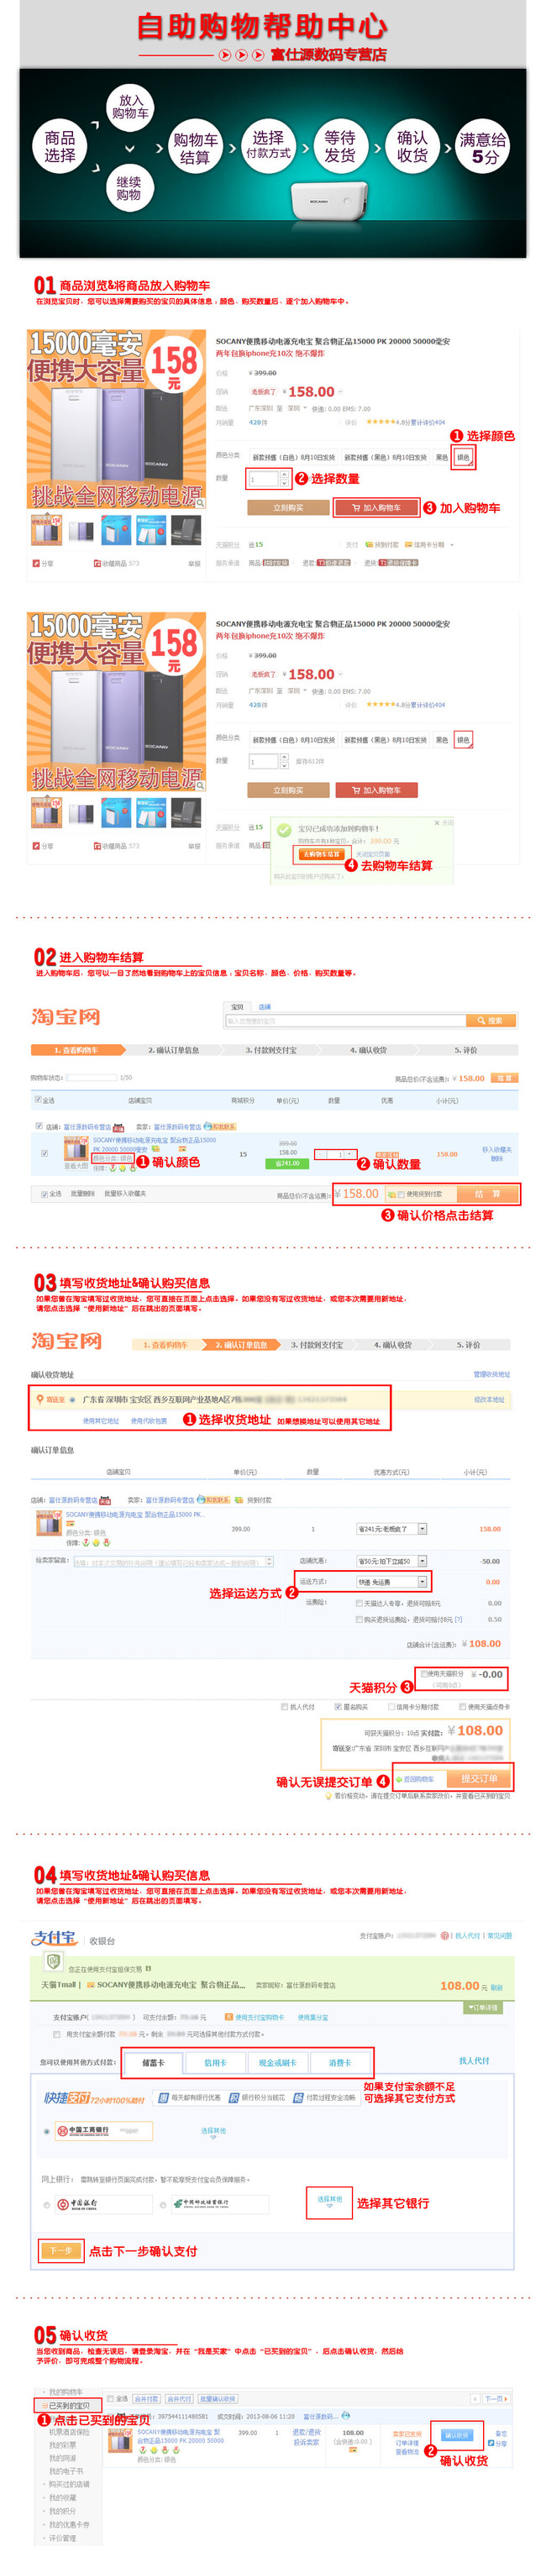Viewport: 546px width, 2557px height.
Task: Click the 下一步 button on the cashier page
Action: (61, 2250)
